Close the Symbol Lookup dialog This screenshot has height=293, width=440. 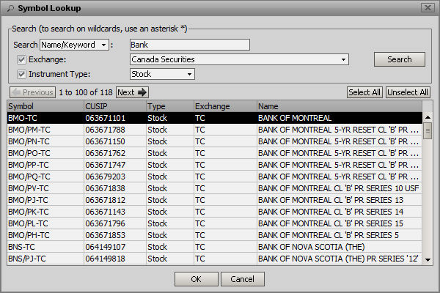point(428,7)
